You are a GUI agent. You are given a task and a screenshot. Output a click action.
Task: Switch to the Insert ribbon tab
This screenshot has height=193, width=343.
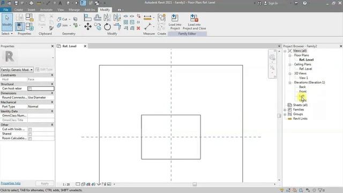31,10
